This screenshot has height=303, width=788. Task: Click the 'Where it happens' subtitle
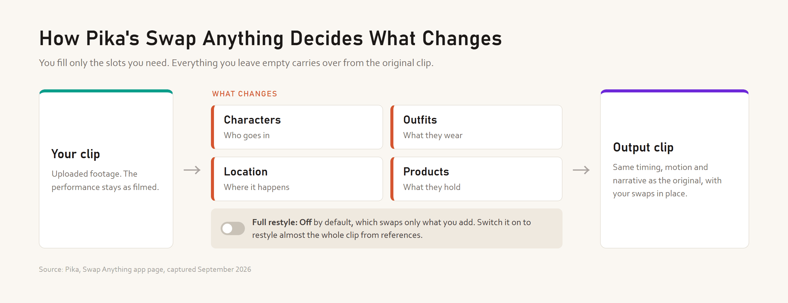pos(257,187)
